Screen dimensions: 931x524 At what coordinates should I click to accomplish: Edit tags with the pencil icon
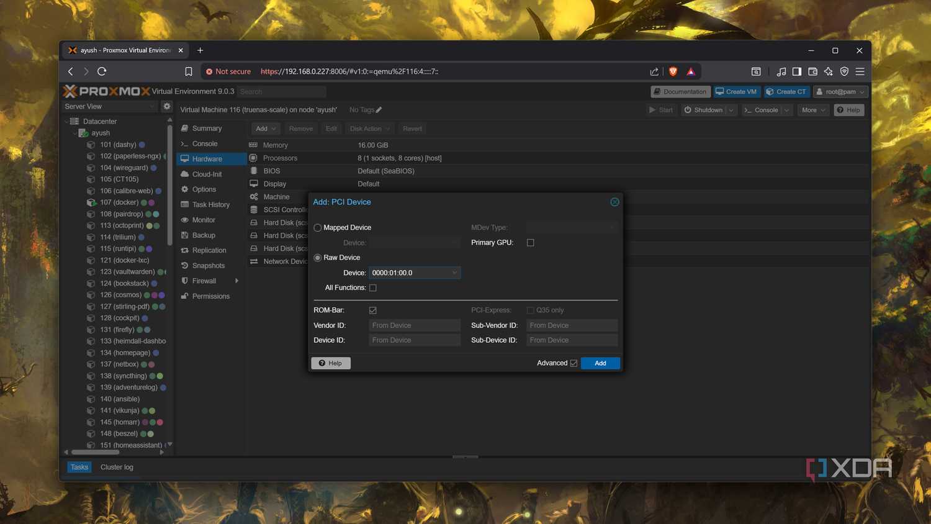pos(379,110)
